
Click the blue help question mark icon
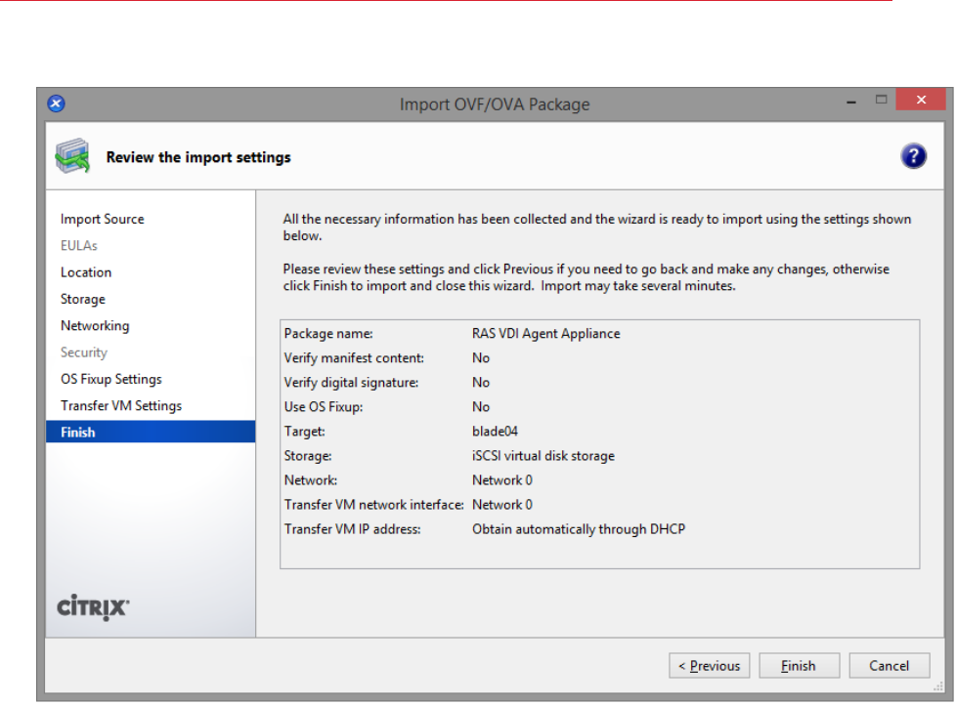coord(913,156)
